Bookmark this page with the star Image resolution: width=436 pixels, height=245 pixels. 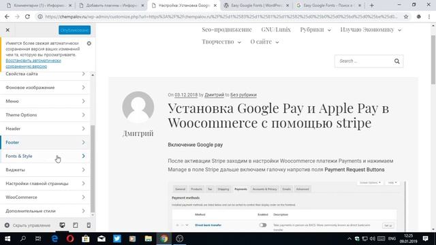point(406,16)
